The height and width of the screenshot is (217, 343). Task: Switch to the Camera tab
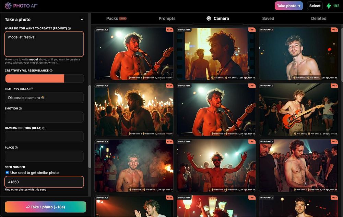pos(218,18)
